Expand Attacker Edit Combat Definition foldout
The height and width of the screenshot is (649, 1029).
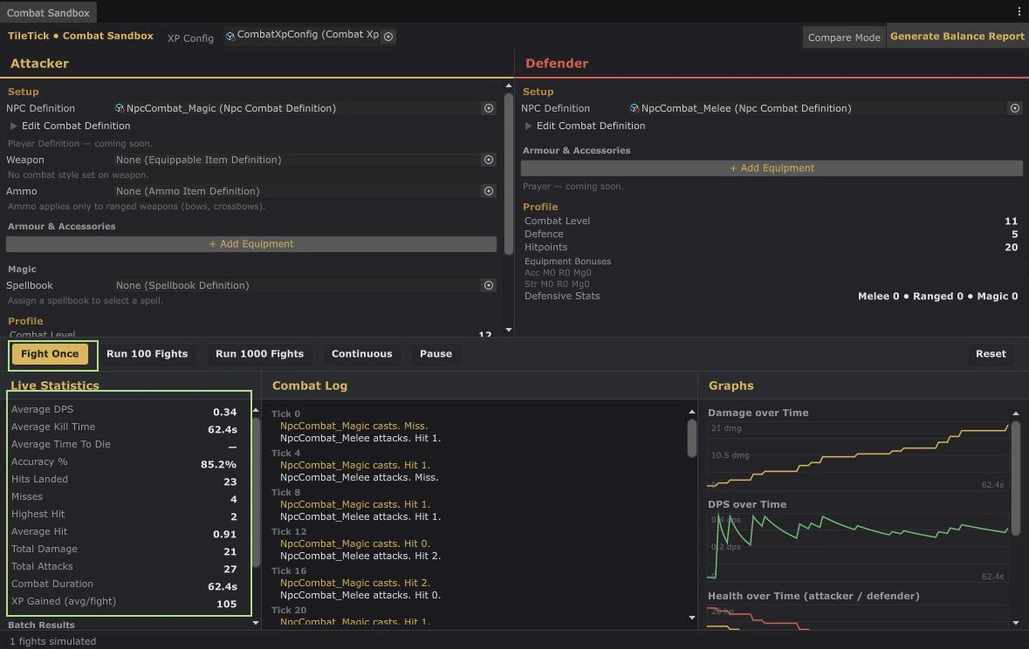(x=13, y=126)
